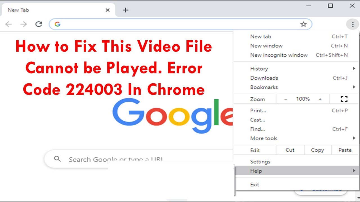
Task: Click the Google icon in address bar
Action: (x=58, y=24)
